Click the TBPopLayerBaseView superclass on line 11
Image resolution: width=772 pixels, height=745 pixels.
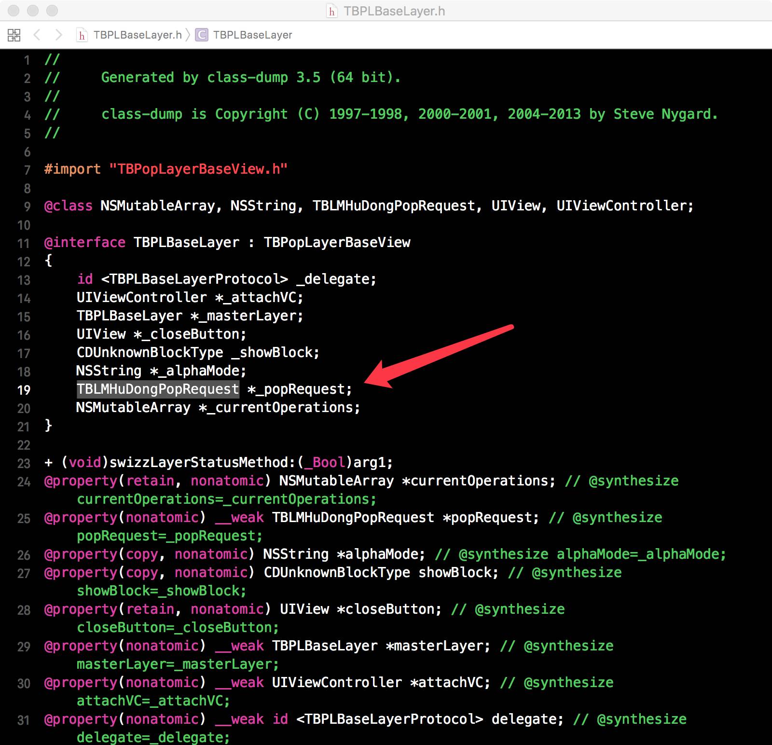[x=337, y=242]
